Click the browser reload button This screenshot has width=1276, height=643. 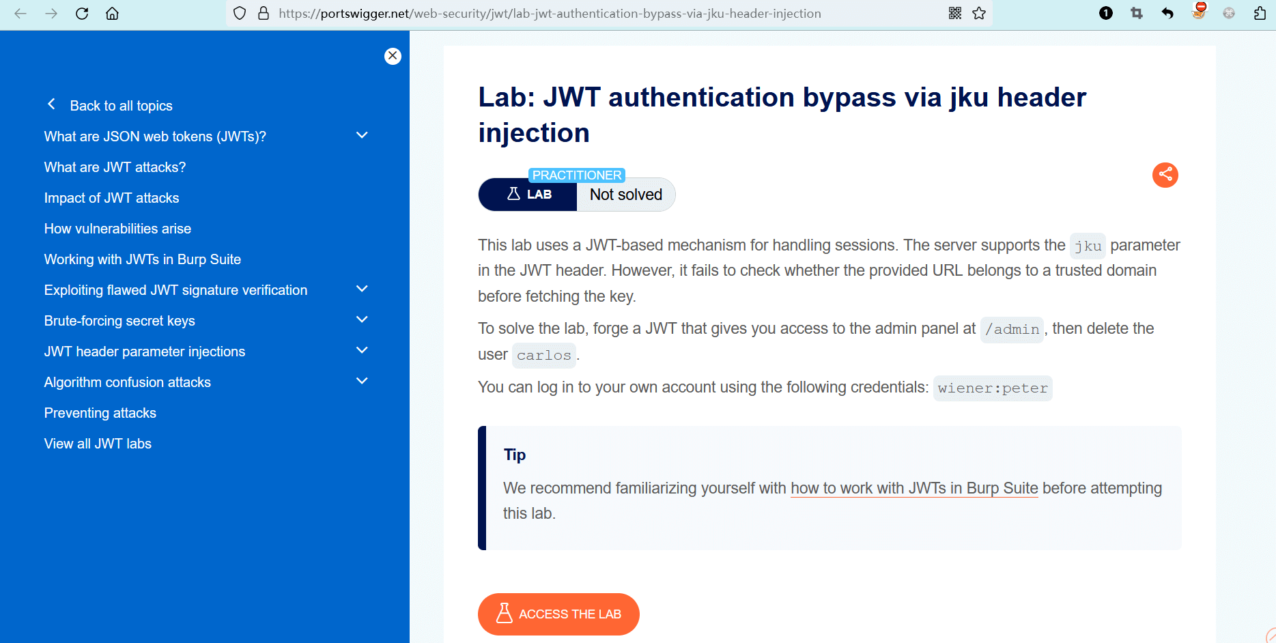(x=82, y=14)
